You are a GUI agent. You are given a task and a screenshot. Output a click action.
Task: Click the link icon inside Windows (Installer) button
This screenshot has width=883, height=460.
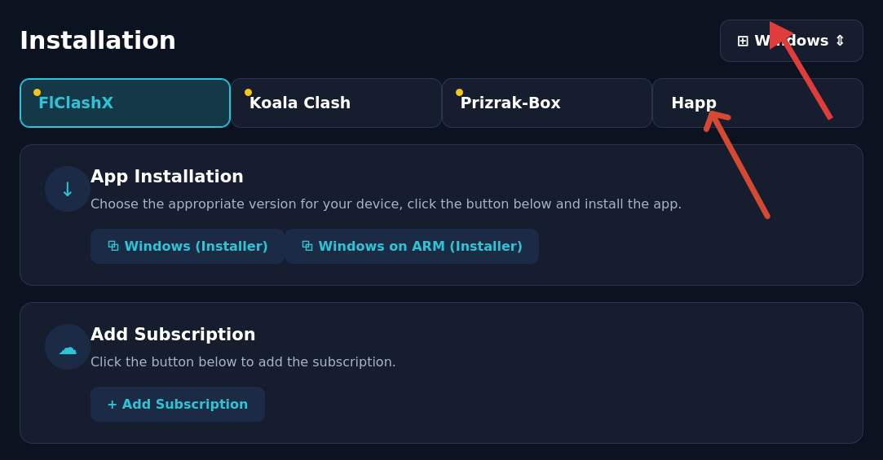(x=113, y=247)
